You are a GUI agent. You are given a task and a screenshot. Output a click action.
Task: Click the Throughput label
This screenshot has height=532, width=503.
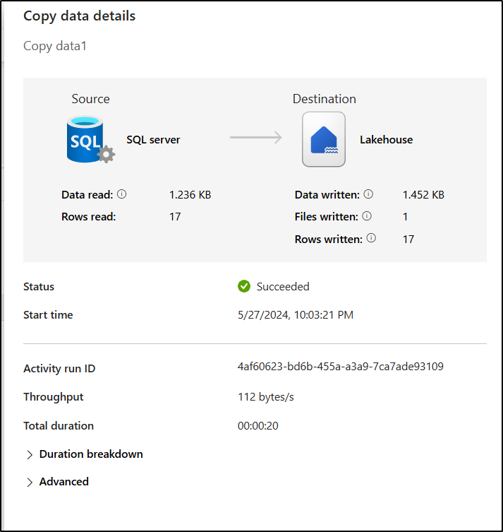pos(53,397)
